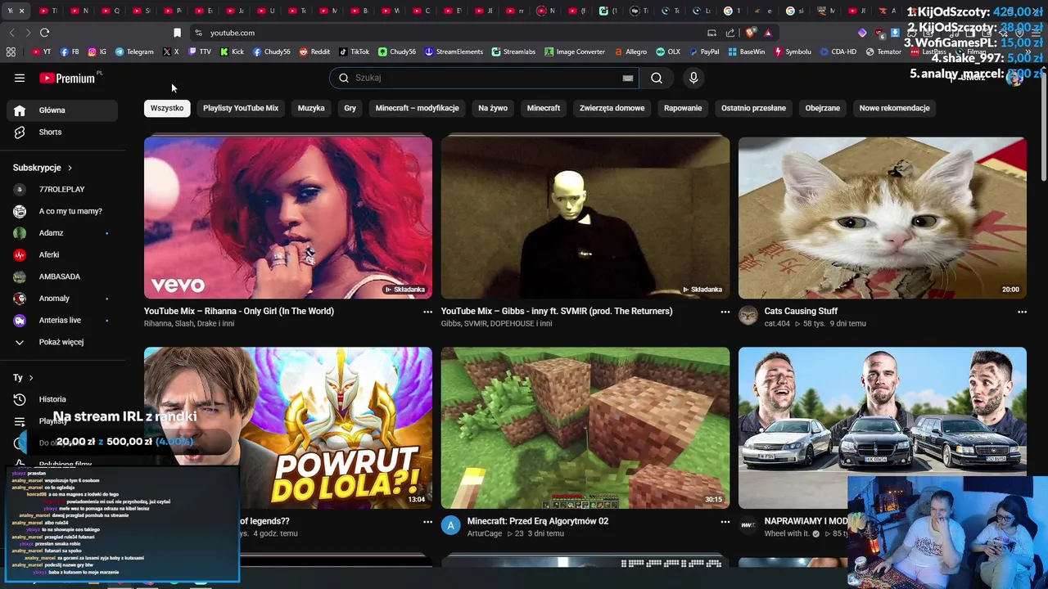Open the OLX bookmark
The height and width of the screenshot is (589, 1048).
click(668, 52)
